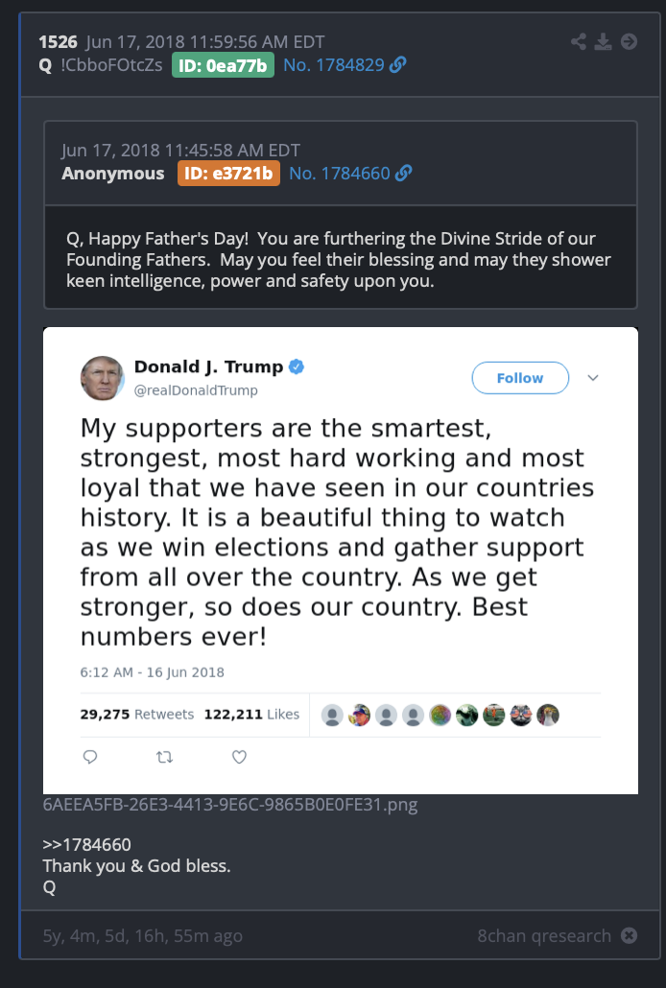The height and width of the screenshot is (988, 666).
Task: Expand the chevron dropdown beside Follow
Action: point(593,378)
